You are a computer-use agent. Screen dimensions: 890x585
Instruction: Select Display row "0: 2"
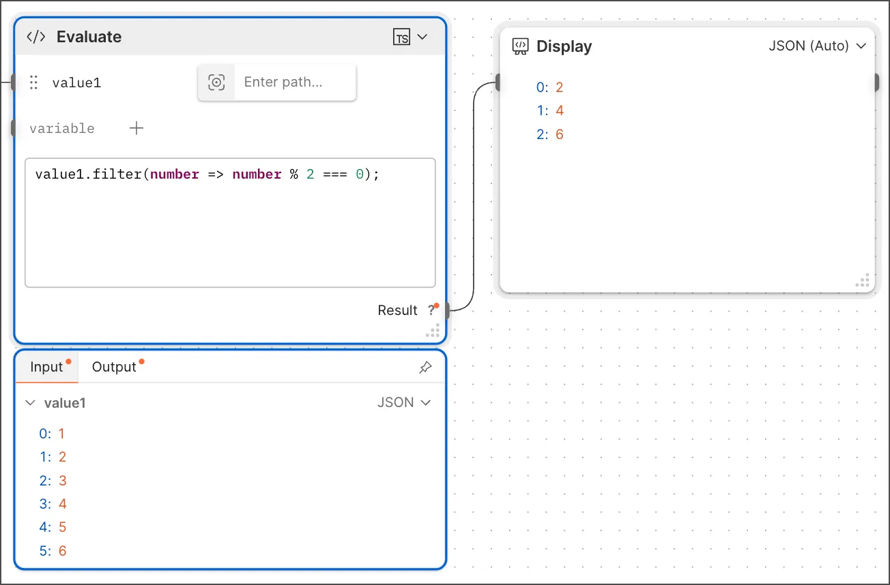(550, 87)
